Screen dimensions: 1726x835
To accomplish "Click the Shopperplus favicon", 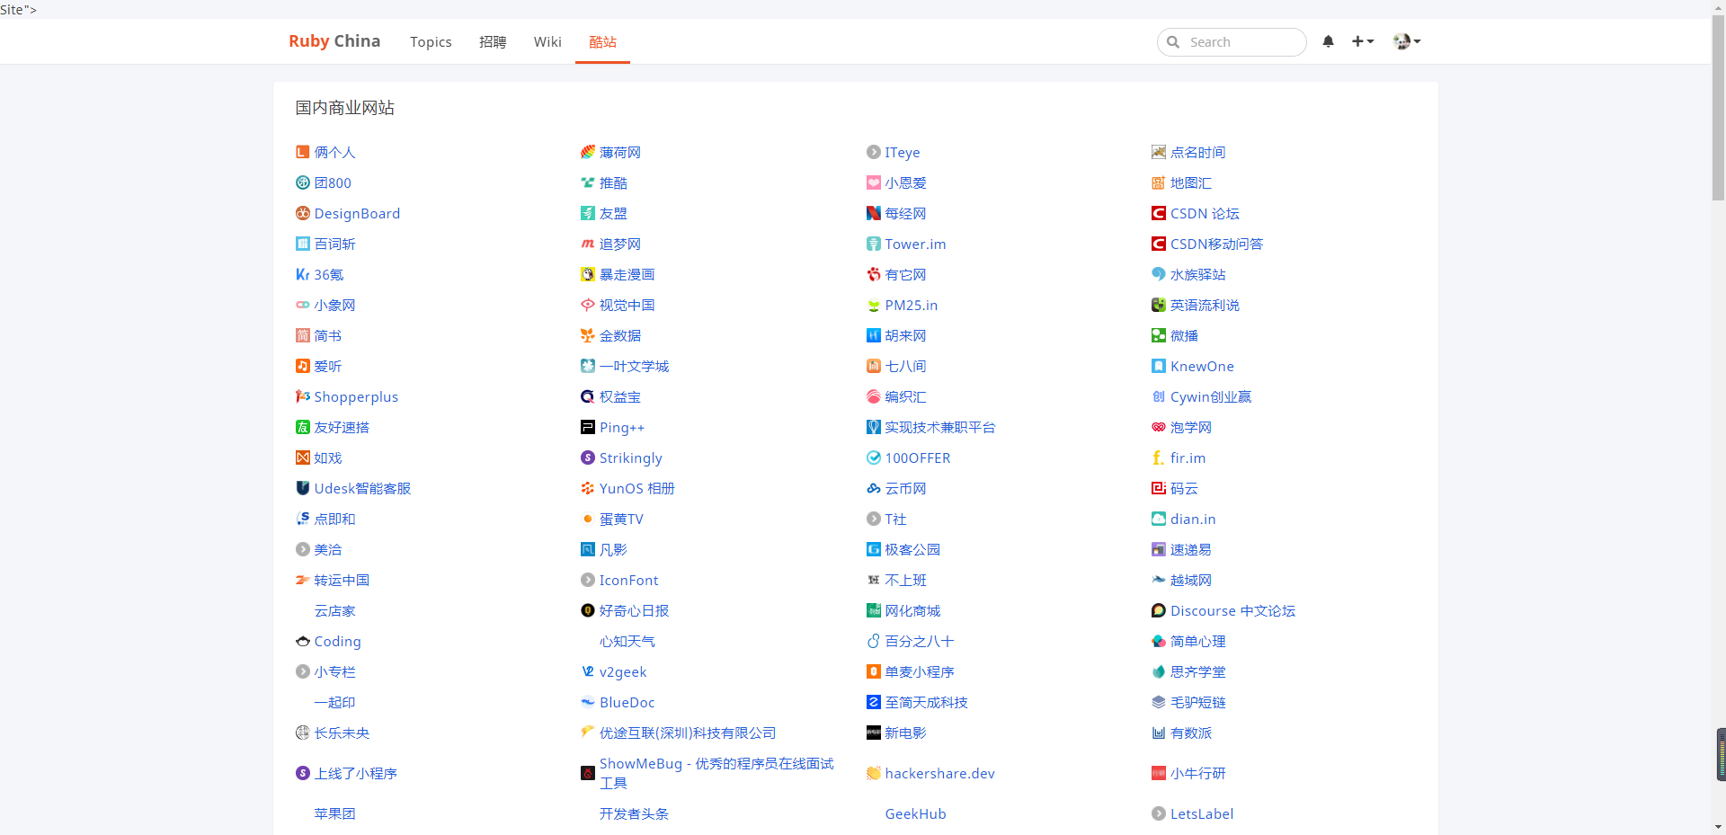I will click(303, 396).
